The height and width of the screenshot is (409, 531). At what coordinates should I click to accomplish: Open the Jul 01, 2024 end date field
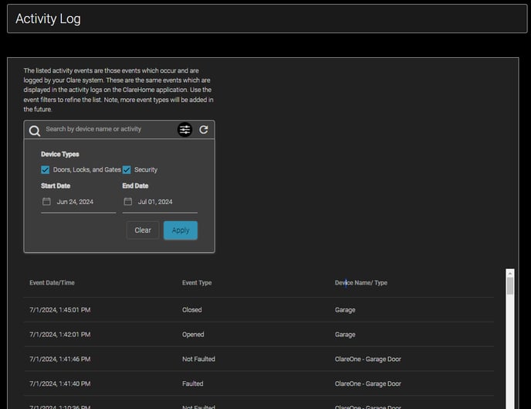click(x=160, y=202)
